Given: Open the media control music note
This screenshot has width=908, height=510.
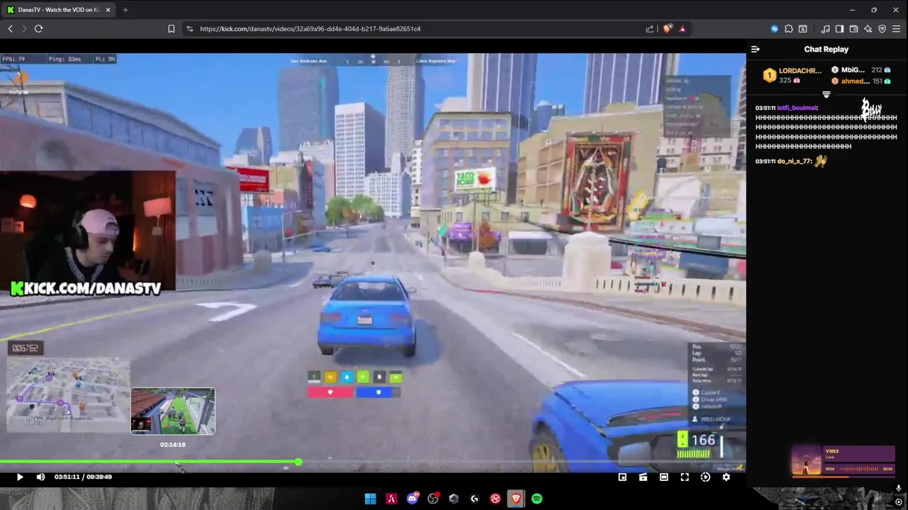Looking at the screenshot, I should (x=825, y=28).
